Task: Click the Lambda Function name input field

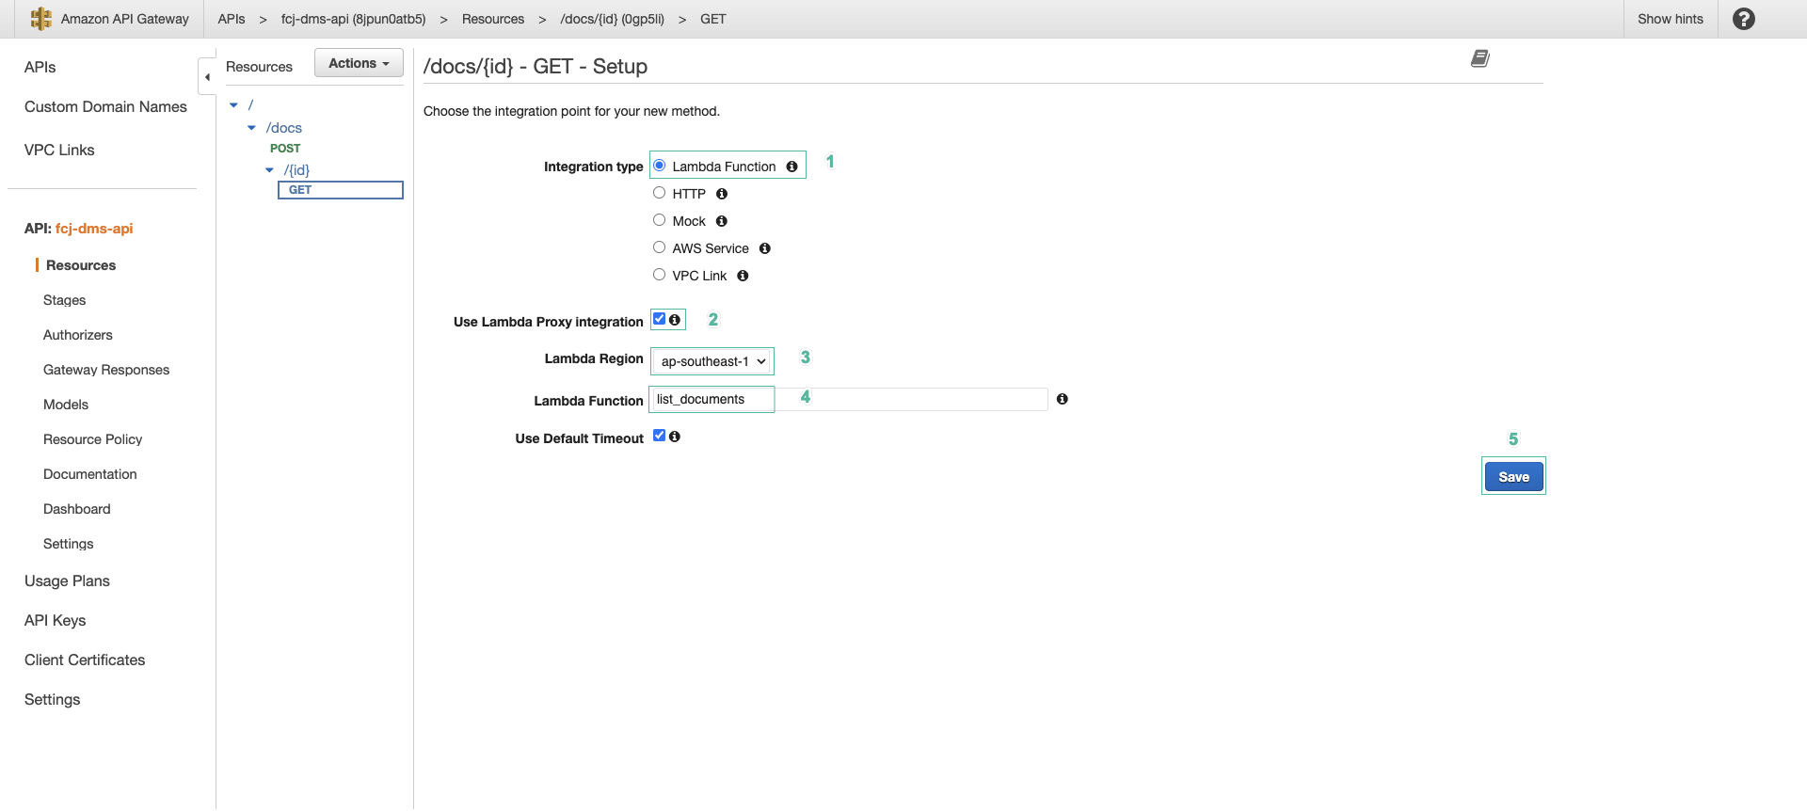Action: point(848,399)
